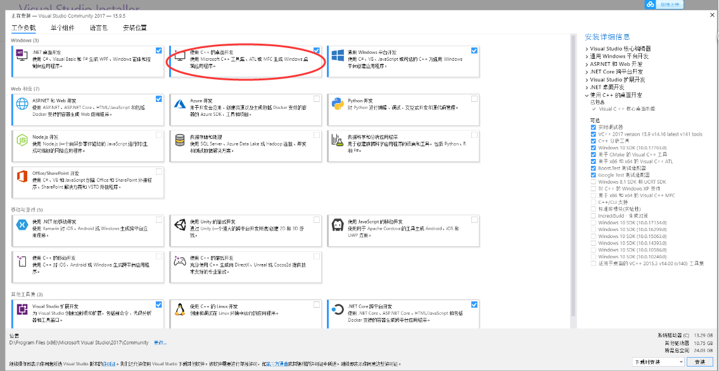Select the Office/SharePoint 开发 workload checkbox
719x371 pixels.
pos(158,172)
